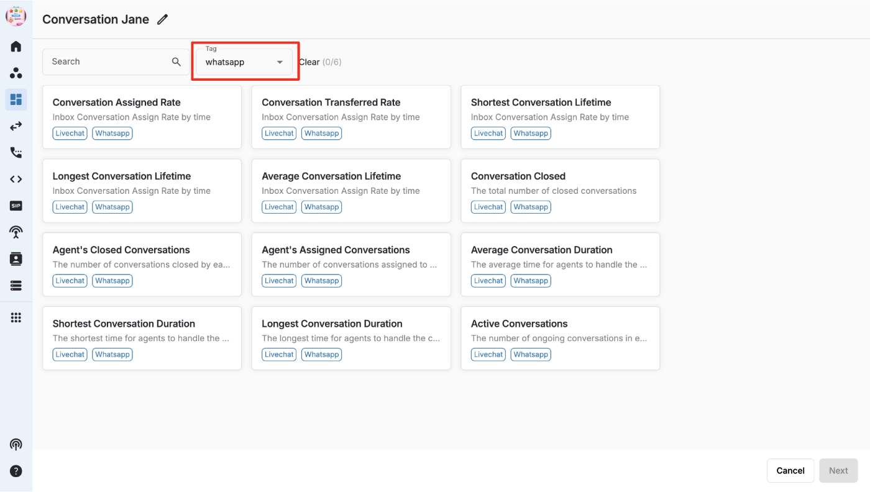Screen dimensions: 875x492
Task: Click Livechat tag on Shortest Conversation Duration
Action: pyautogui.click(x=70, y=355)
